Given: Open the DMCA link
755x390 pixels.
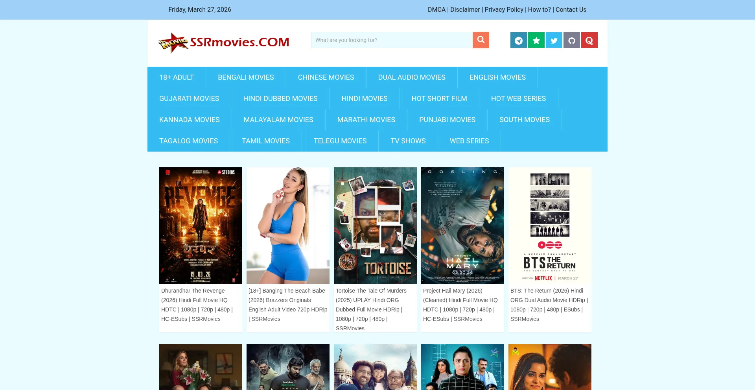Looking at the screenshot, I should 436,10.
